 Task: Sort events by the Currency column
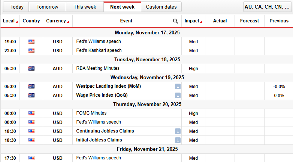tap(57, 21)
